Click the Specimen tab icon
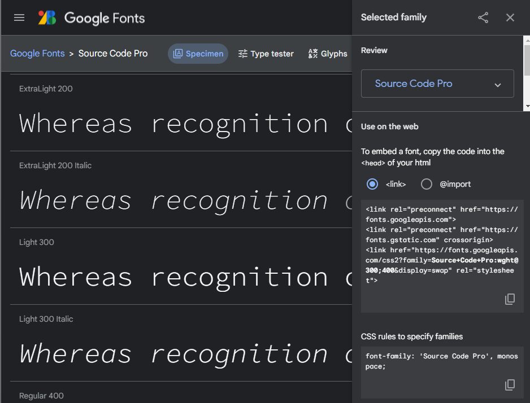The height and width of the screenshot is (403, 530). pyautogui.click(x=178, y=54)
